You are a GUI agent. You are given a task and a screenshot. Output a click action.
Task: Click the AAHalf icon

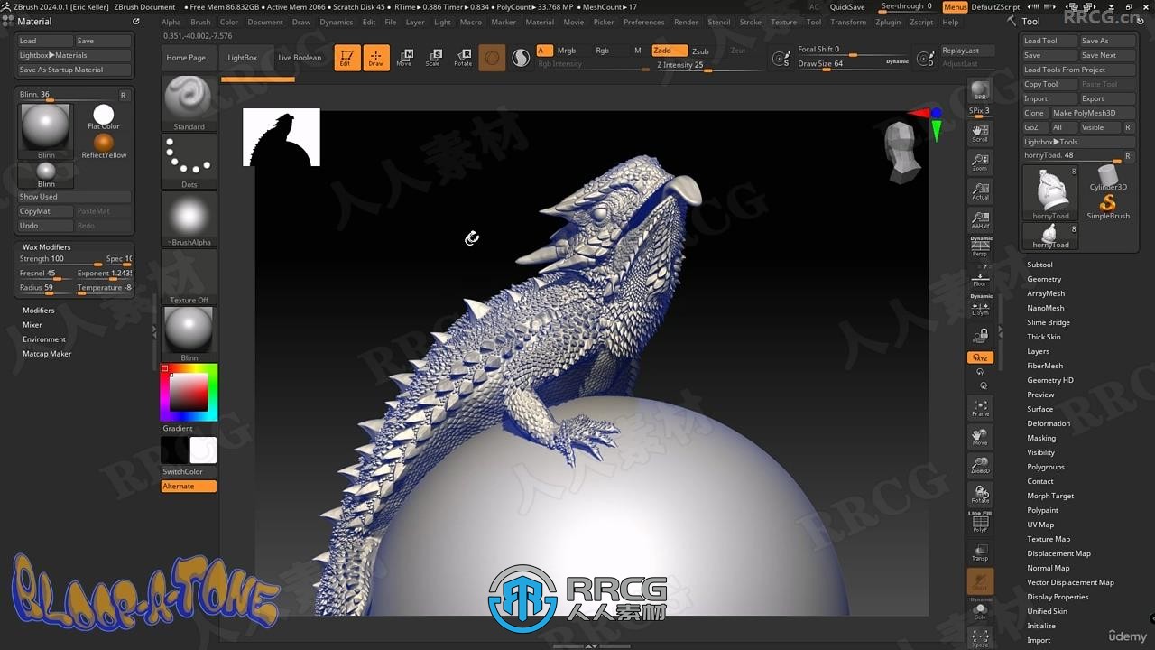[980, 220]
